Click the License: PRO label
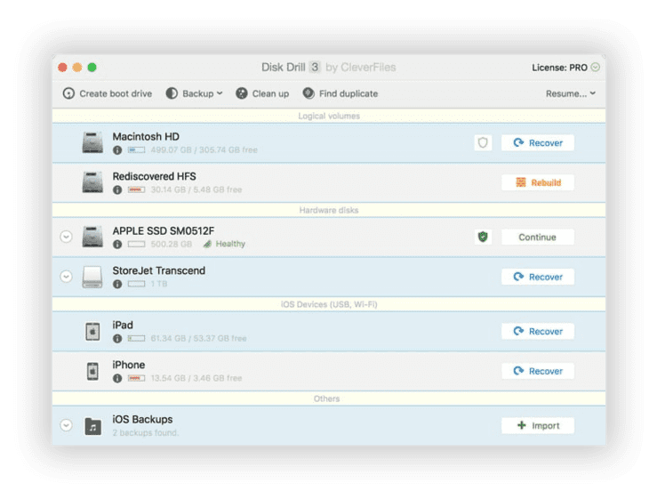 click(560, 68)
